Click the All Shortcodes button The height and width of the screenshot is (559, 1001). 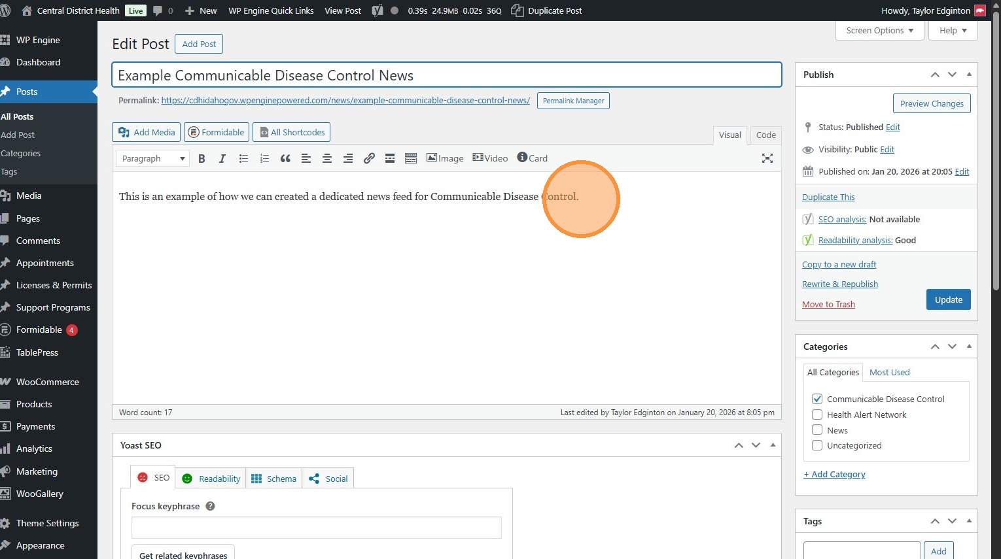292,132
